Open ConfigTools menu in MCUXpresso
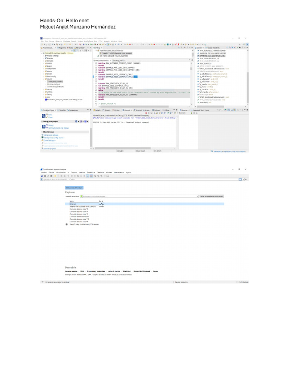This screenshot has height=386, width=289. pyautogui.click(x=88, y=41)
